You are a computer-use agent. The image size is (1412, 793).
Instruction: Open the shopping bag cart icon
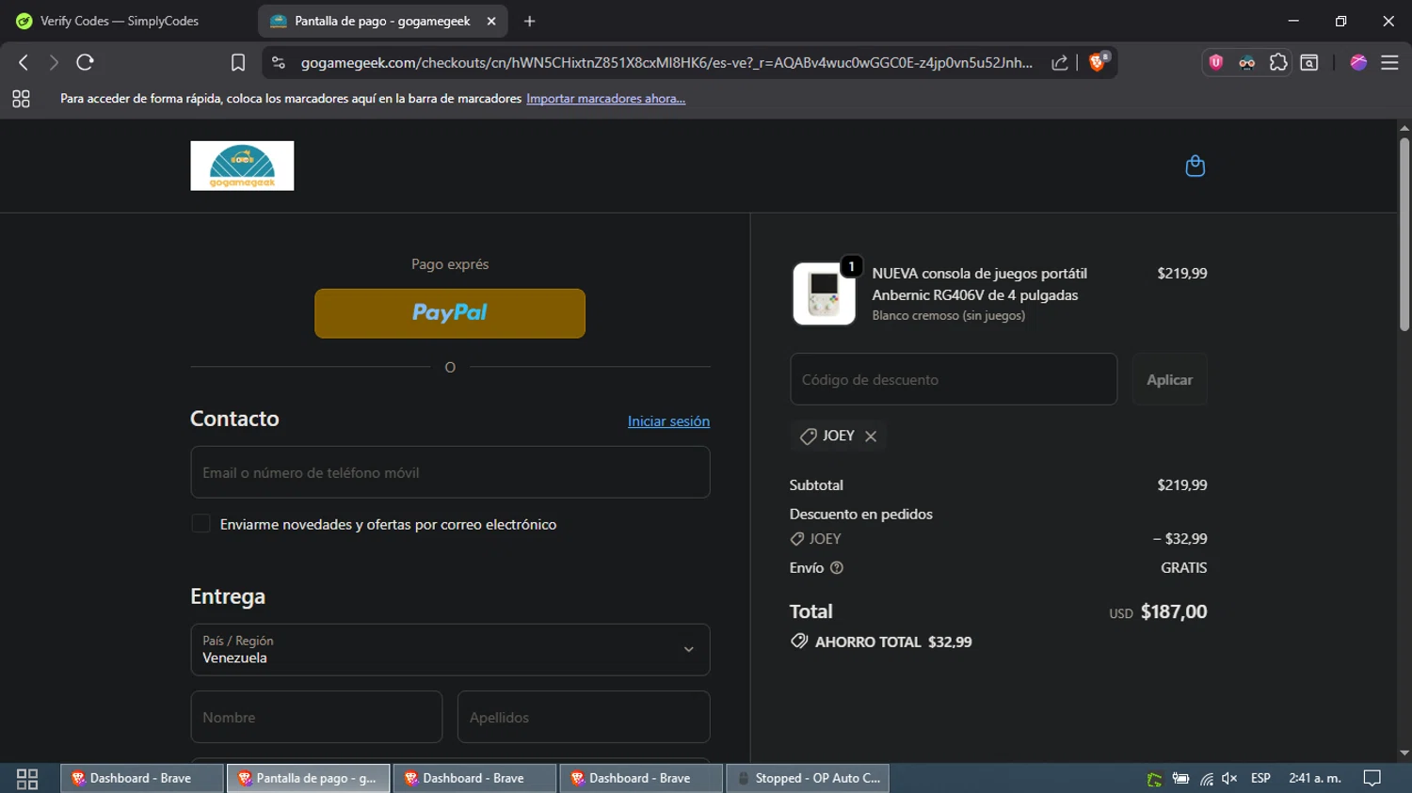(x=1195, y=166)
